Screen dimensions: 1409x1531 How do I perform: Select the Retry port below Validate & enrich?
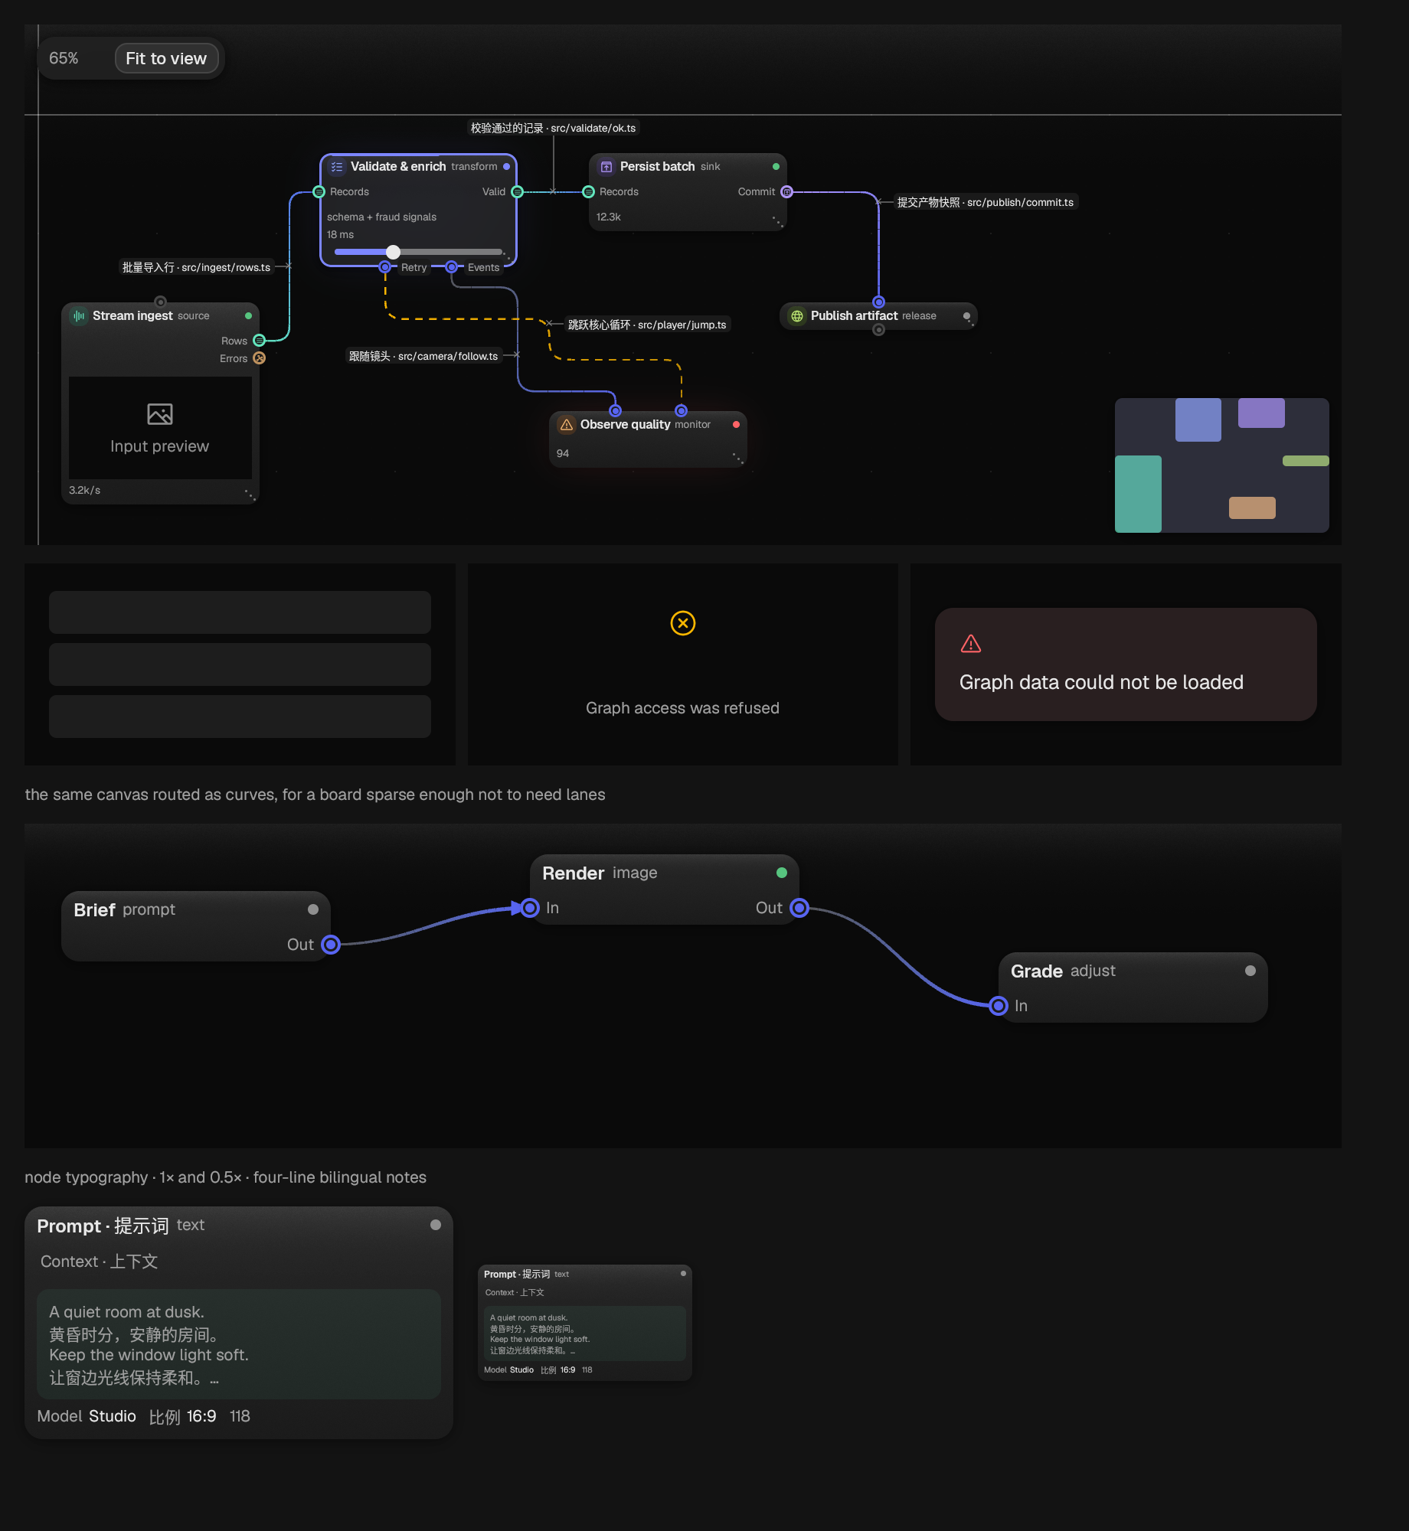coord(385,267)
